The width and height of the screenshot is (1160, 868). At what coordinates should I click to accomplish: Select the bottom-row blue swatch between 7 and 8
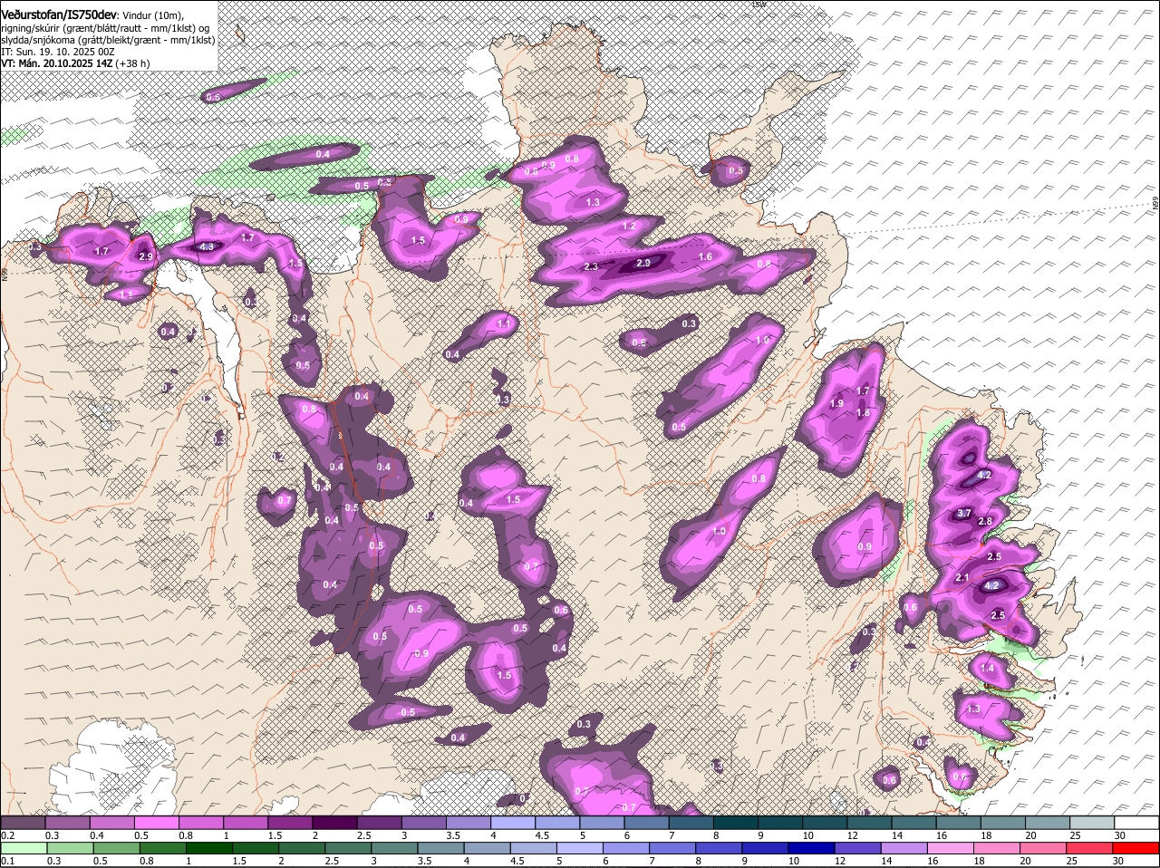click(672, 849)
